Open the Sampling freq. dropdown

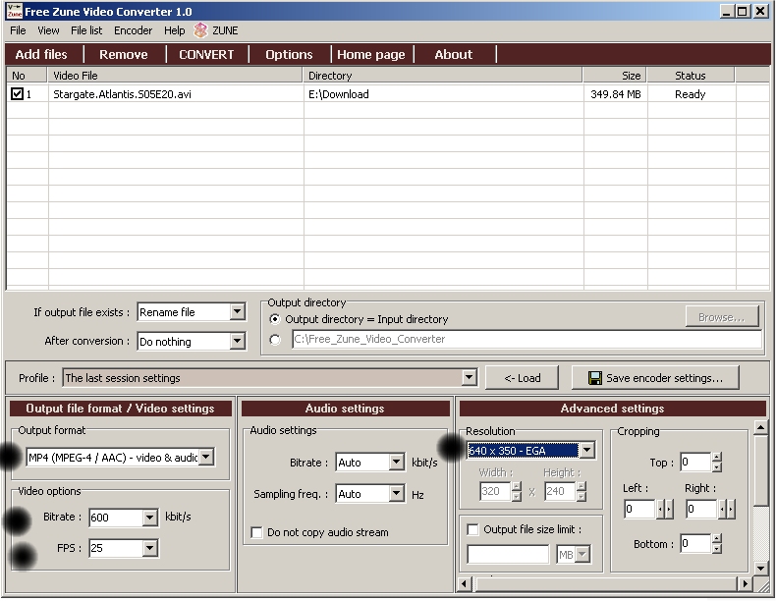click(x=397, y=493)
